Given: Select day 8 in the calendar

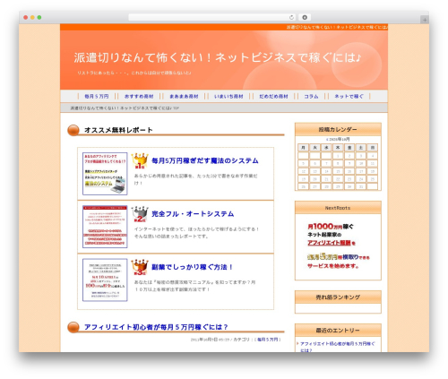Looking at the screenshot, I should point(338,163).
